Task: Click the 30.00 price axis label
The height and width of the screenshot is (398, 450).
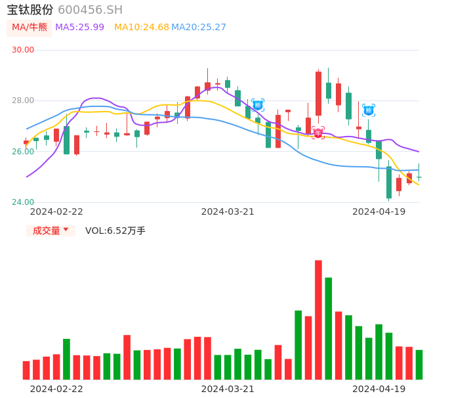Action: pyautogui.click(x=23, y=50)
